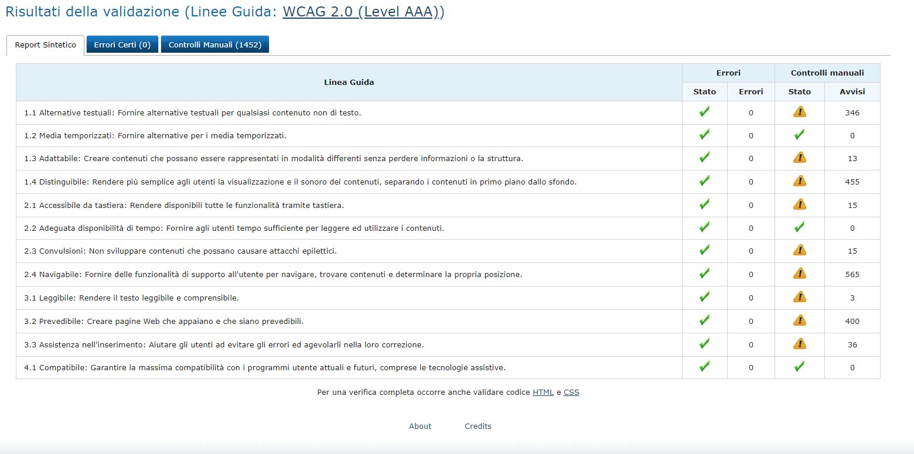This screenshot has width=914, height=454.
Task: Click manual-check green tick for 4.1 Compatibile
Action: pyautogui.click(x=799, y=367)
